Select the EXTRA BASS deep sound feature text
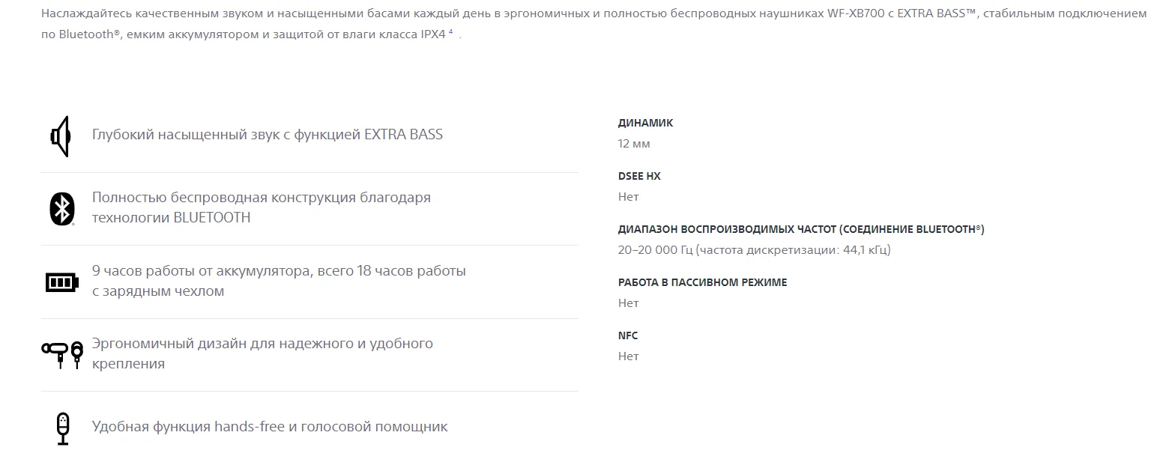Viewport: 1163px width, 468px height. 268,135
